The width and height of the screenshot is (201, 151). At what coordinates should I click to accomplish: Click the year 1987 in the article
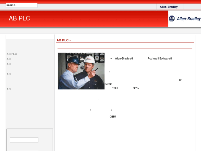click(115, 88)
